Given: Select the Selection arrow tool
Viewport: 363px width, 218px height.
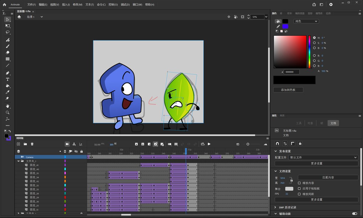Looking at the screenshot, I should [x=8, y=19].
